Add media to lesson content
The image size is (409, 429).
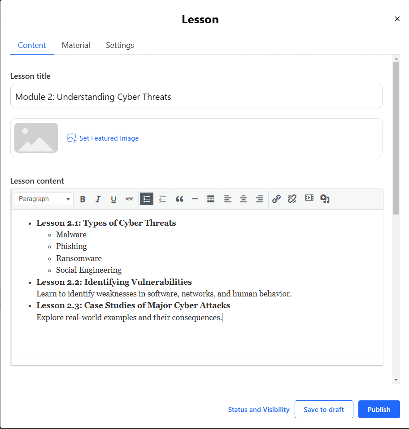[325, 199]
